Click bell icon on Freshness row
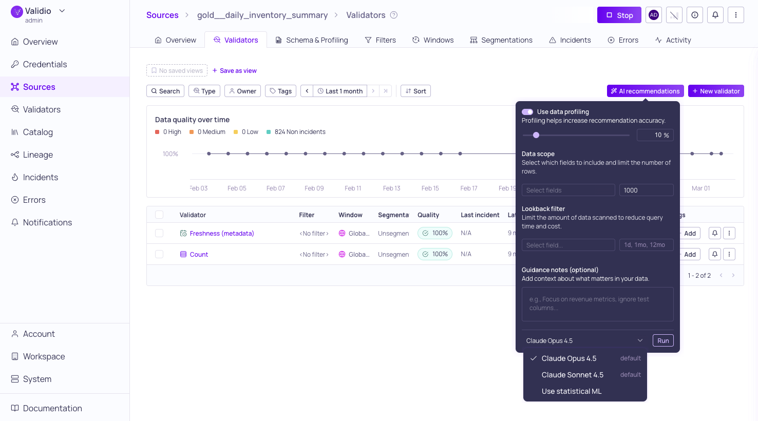The image size is (758, 421). pyautogui.click(x=714, y=233)
